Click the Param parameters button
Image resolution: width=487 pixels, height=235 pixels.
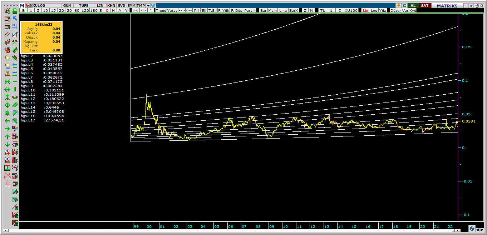click(x=250, y=10)
